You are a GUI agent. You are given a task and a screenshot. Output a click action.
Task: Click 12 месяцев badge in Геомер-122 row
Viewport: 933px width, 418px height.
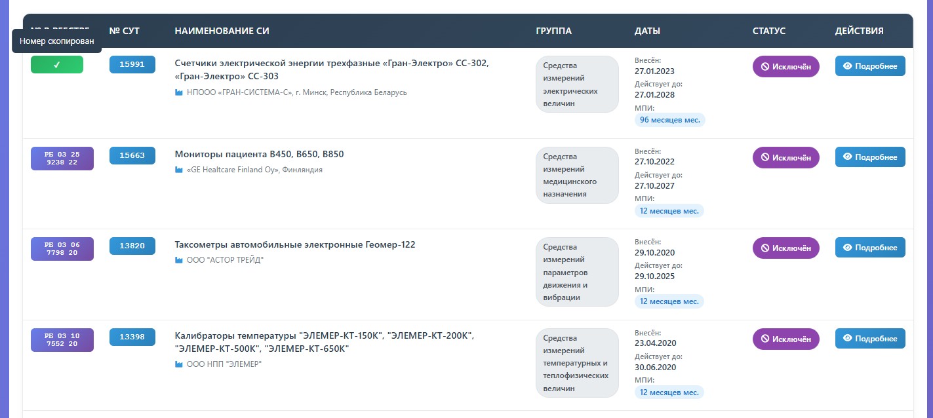coord(669,301)
